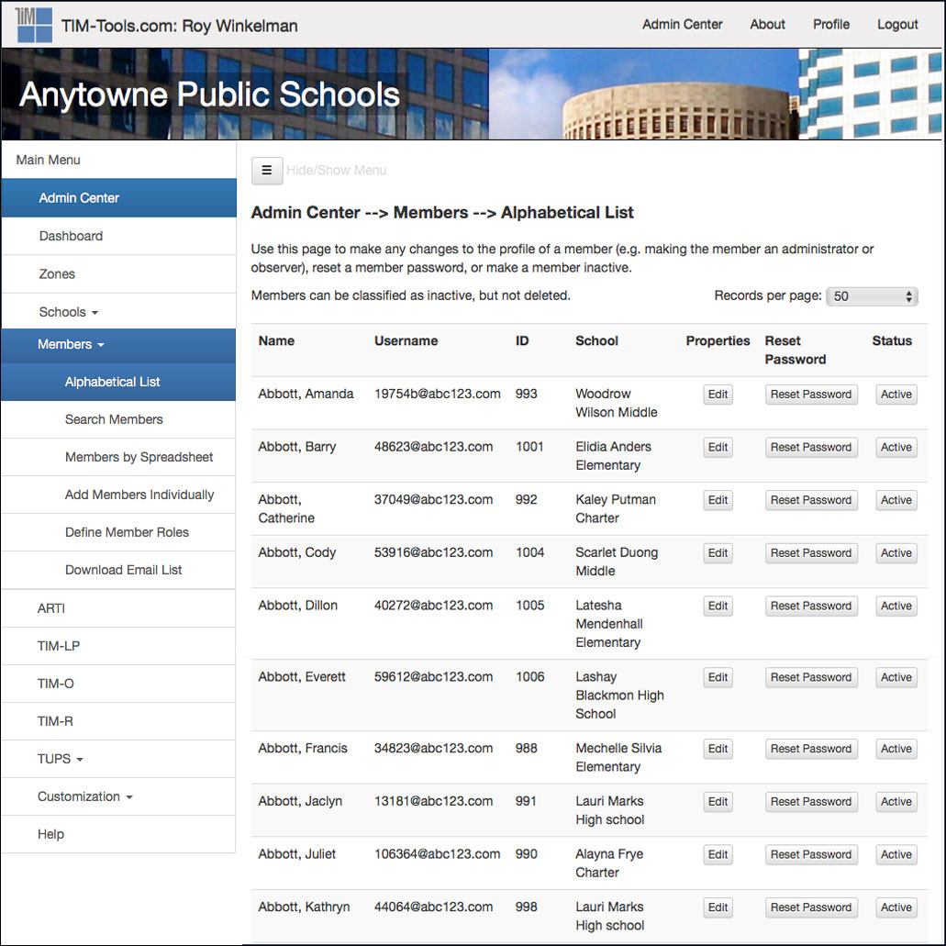The height and width of the screenshot is (946, 946).
Task: Open Admin Center in top navigation
Action: (682, 25)
